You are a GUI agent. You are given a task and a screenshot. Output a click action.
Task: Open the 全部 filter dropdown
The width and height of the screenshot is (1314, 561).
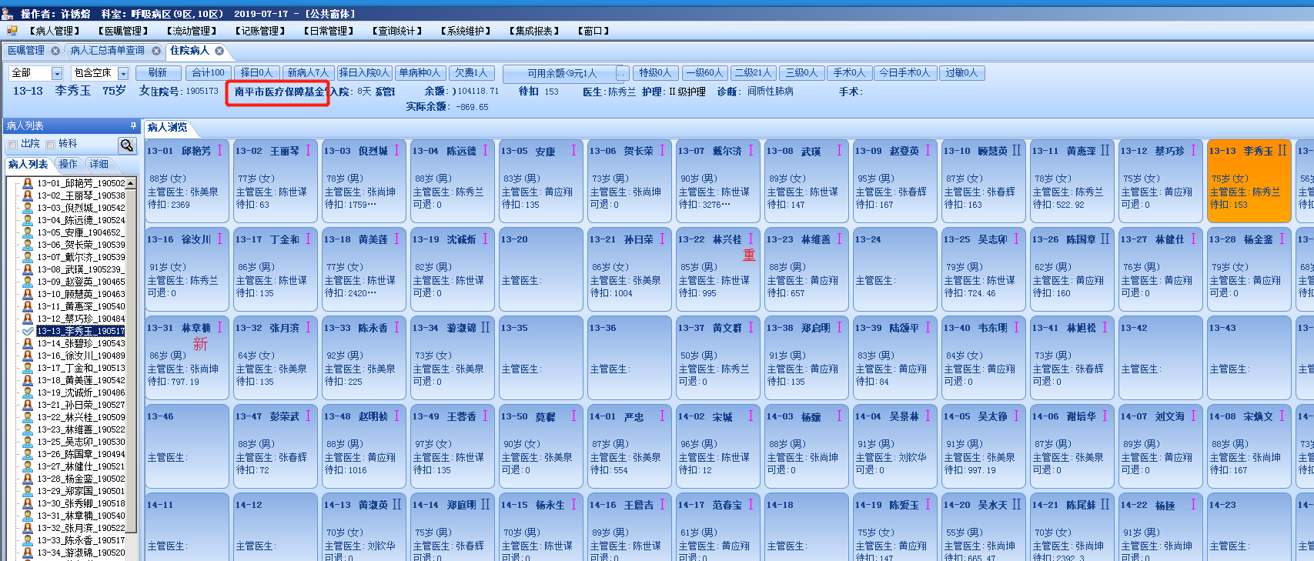[57, 73]
